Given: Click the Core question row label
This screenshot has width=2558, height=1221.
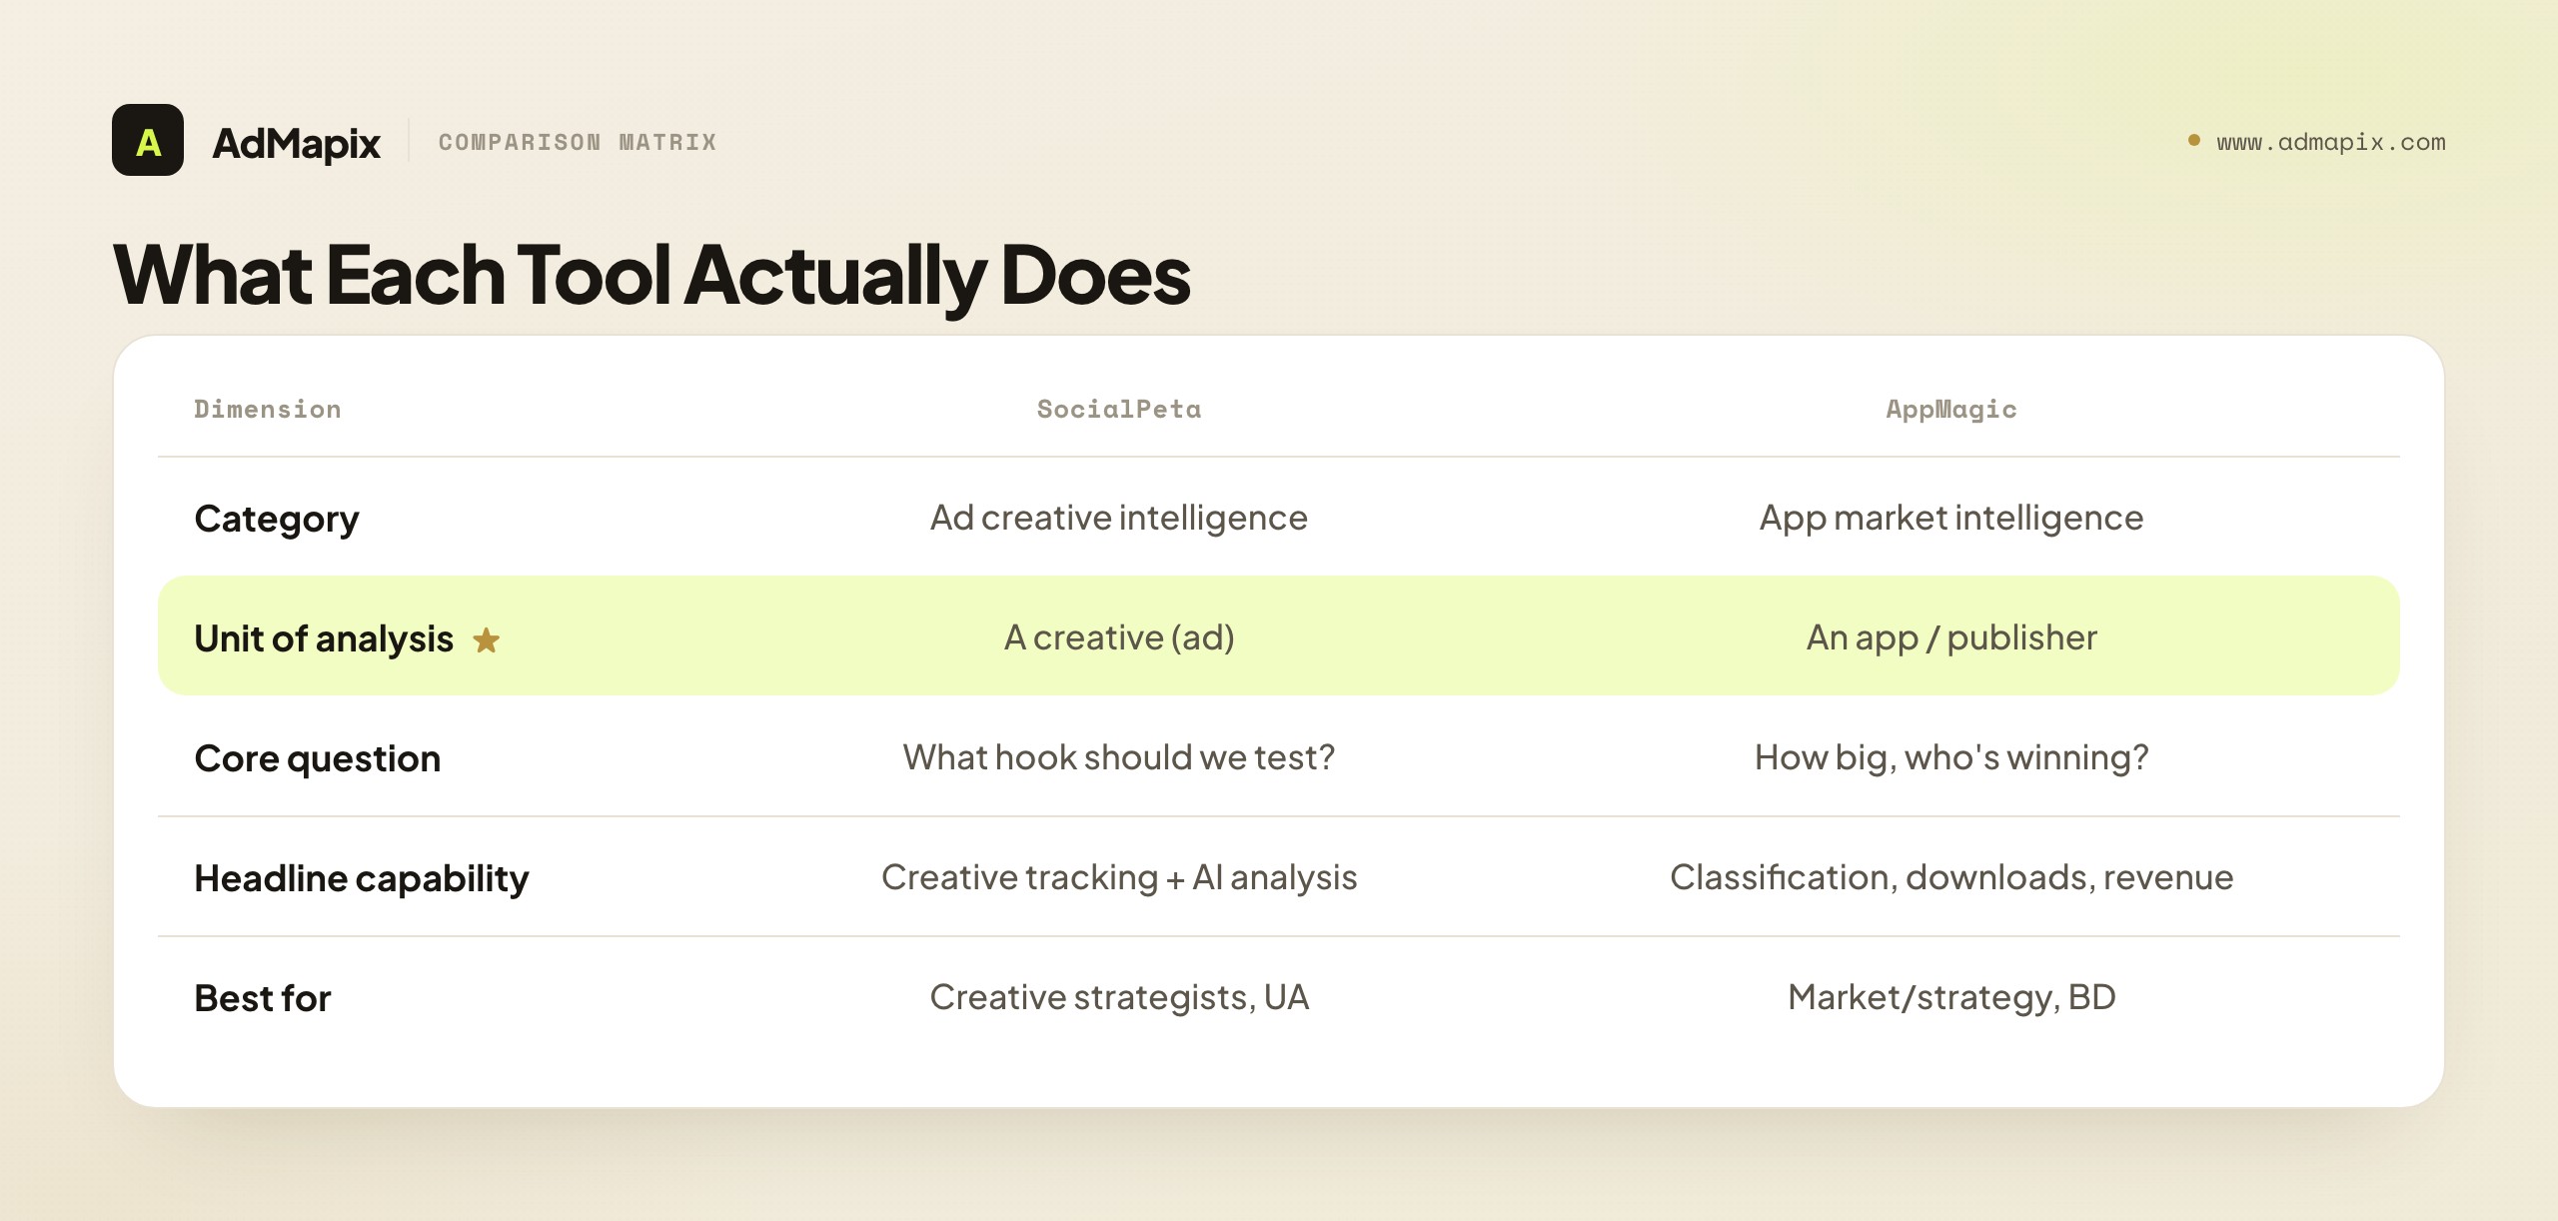Looking at the screenshot, I should pos(318,758).
